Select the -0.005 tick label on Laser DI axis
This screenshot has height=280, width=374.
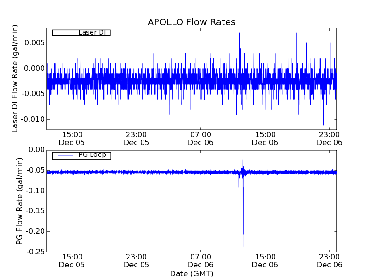(x=33, y=94)
